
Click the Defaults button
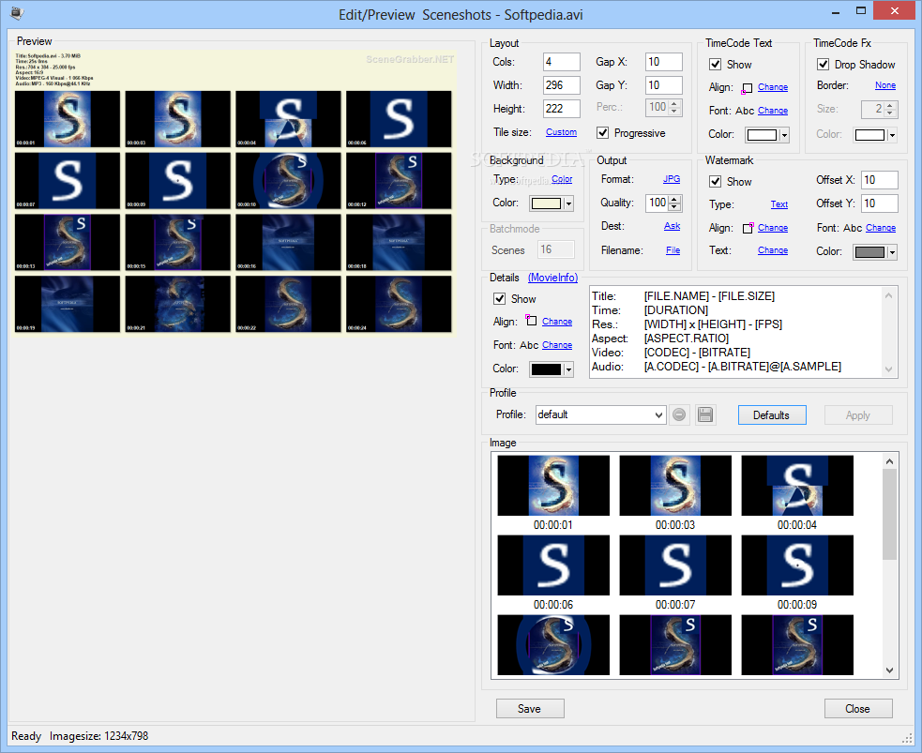point(772,415)
